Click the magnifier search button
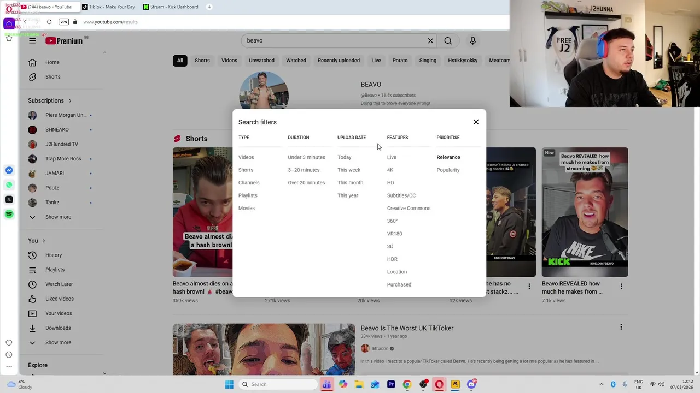This screenshot has width=700, height=393. [448, 41]
